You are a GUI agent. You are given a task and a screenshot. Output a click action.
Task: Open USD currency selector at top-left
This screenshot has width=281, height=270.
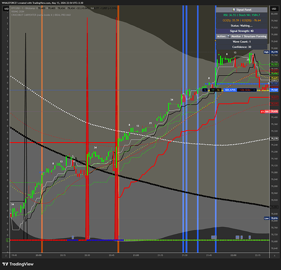[6, 9]
